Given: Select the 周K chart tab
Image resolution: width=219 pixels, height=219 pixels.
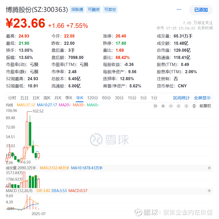Looking at the screenshot, I should (47, 98).
